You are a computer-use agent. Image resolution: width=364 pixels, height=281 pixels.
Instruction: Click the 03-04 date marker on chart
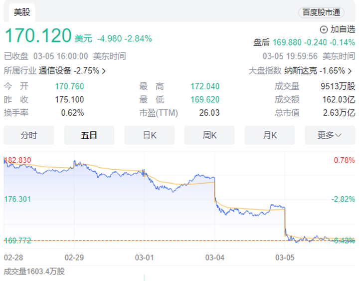[215, 258]
